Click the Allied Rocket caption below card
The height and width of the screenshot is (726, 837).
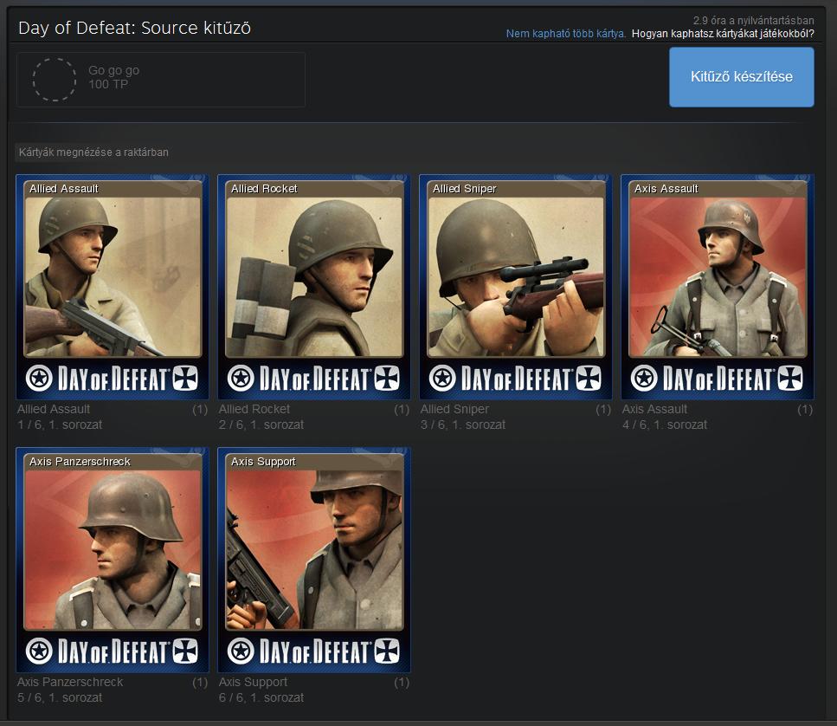click(254, 409)
